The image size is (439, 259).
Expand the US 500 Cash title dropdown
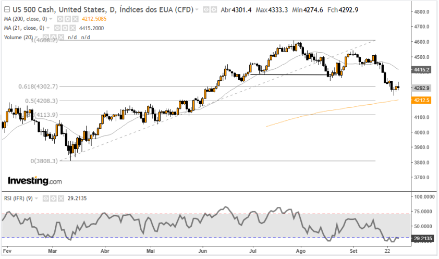(x=197, y=10)
